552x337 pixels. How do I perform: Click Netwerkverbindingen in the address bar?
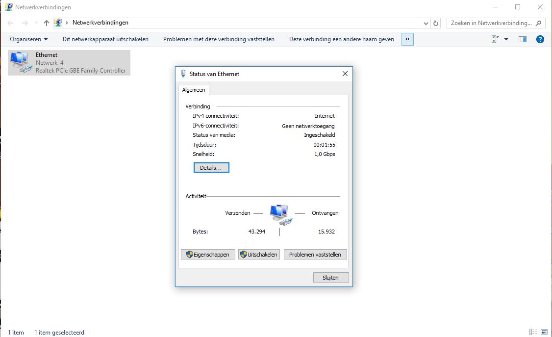pos(100,23)
